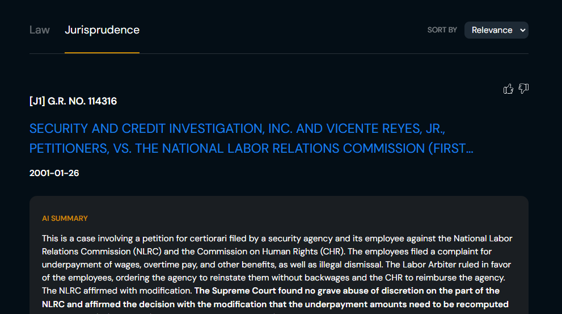Click the truncated "(FIRST…" end of case title

click(x=451, y=149)
